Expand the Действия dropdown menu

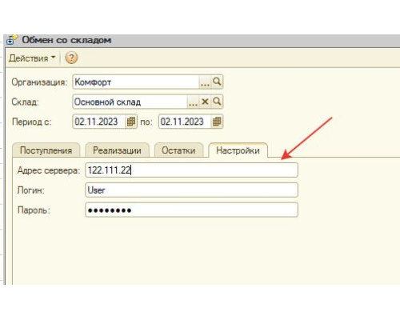[x=32, y=58]
